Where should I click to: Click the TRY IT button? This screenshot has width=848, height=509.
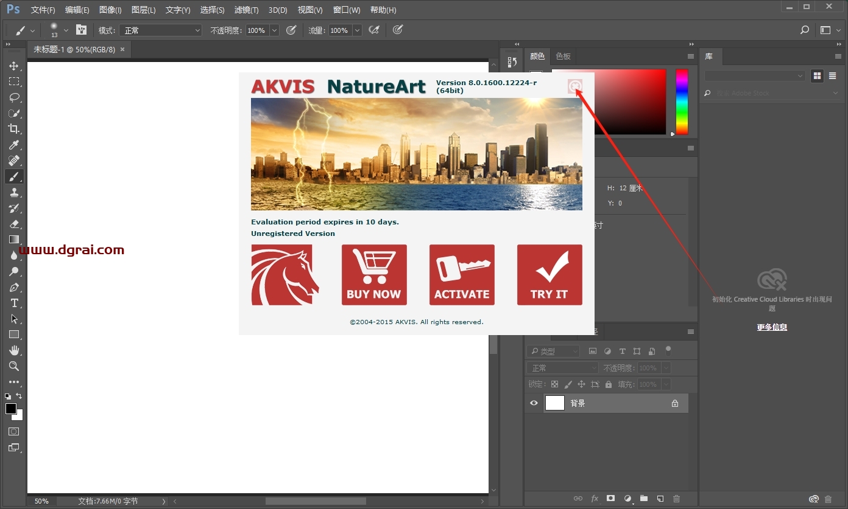549,275
